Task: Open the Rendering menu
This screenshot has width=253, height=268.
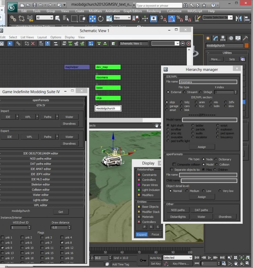Action: point(154,11)
